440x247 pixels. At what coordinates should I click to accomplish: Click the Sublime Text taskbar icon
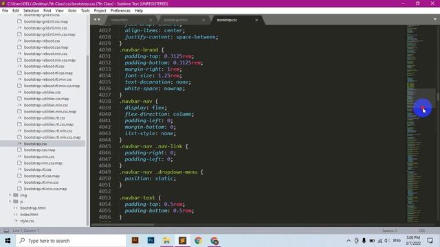pyautogui.click(x=182, y=240)
